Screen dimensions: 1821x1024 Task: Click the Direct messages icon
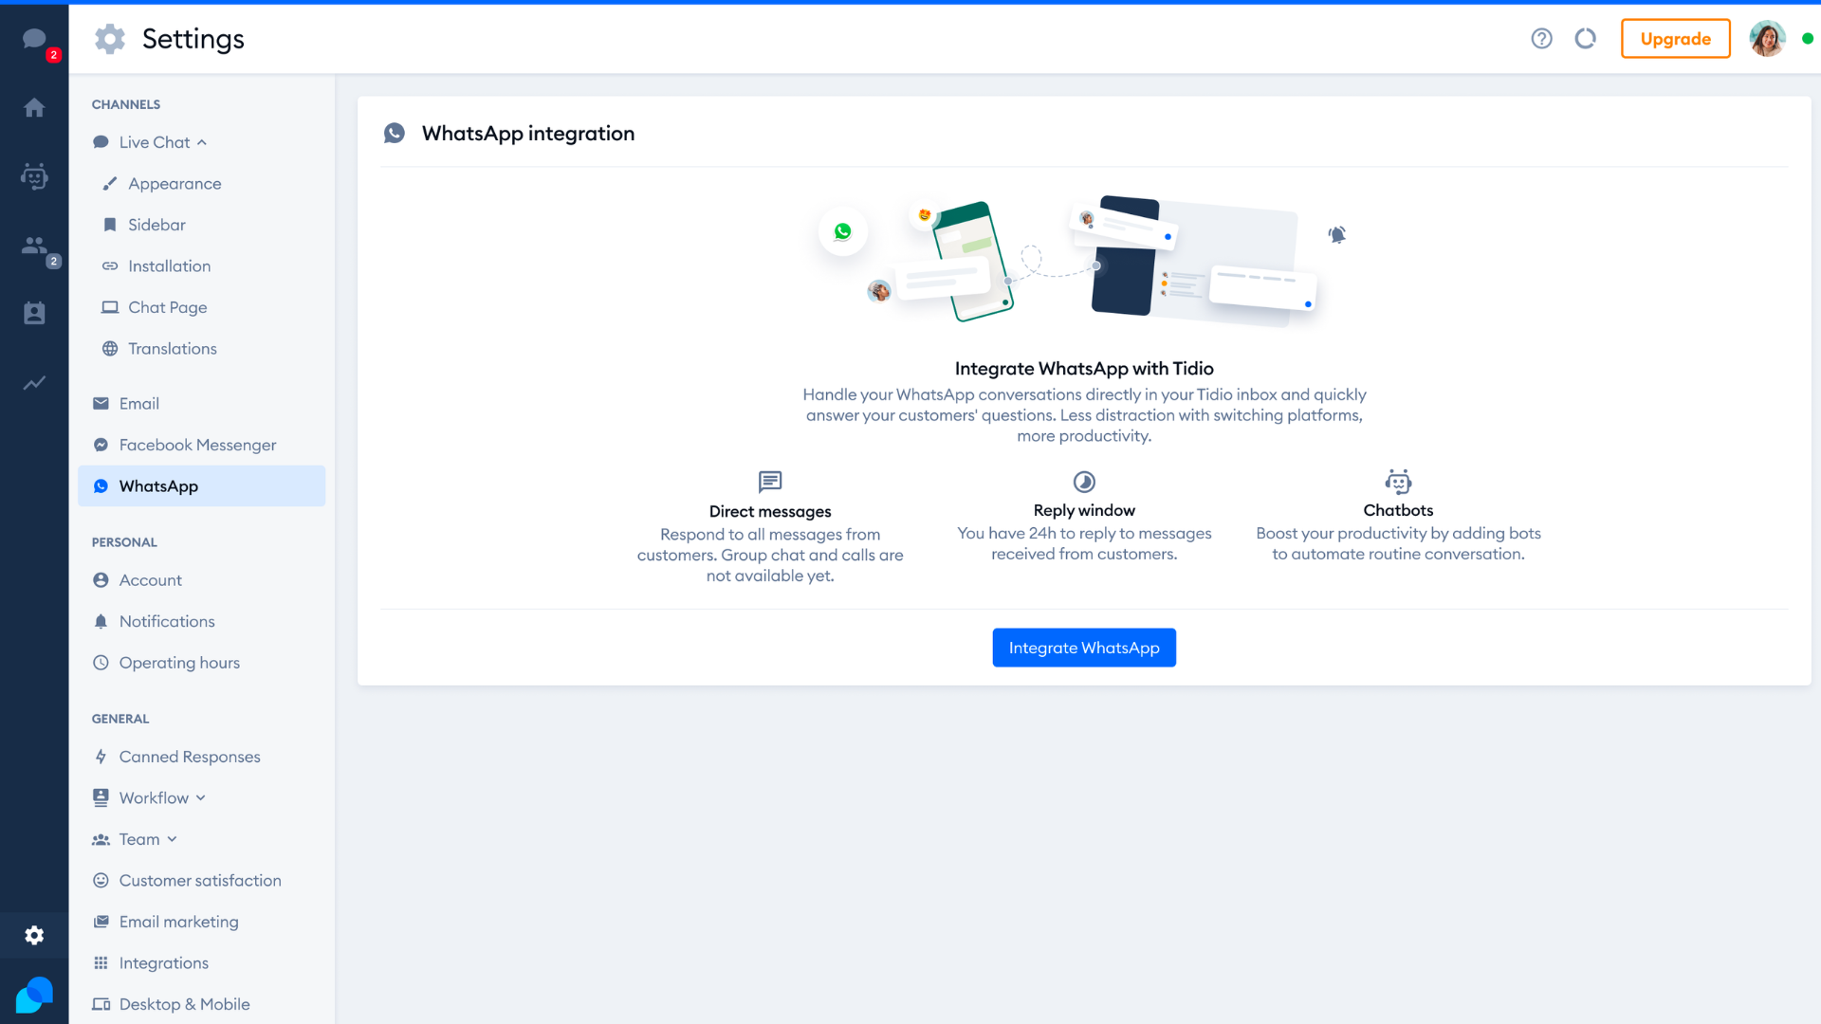(x=770, y=482)
